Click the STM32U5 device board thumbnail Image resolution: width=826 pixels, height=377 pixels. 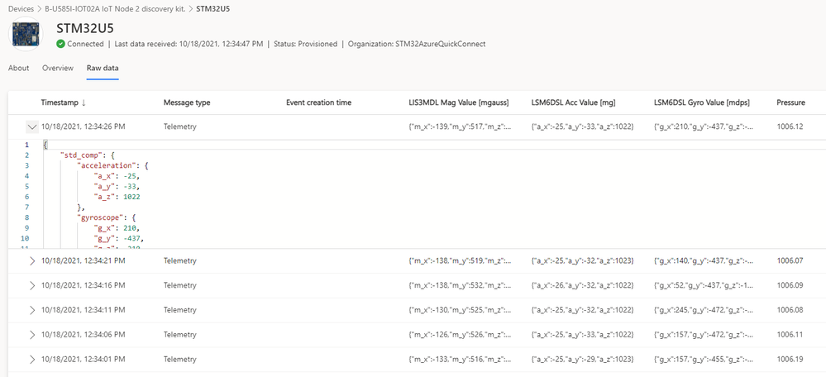click(x=26, y=34)
